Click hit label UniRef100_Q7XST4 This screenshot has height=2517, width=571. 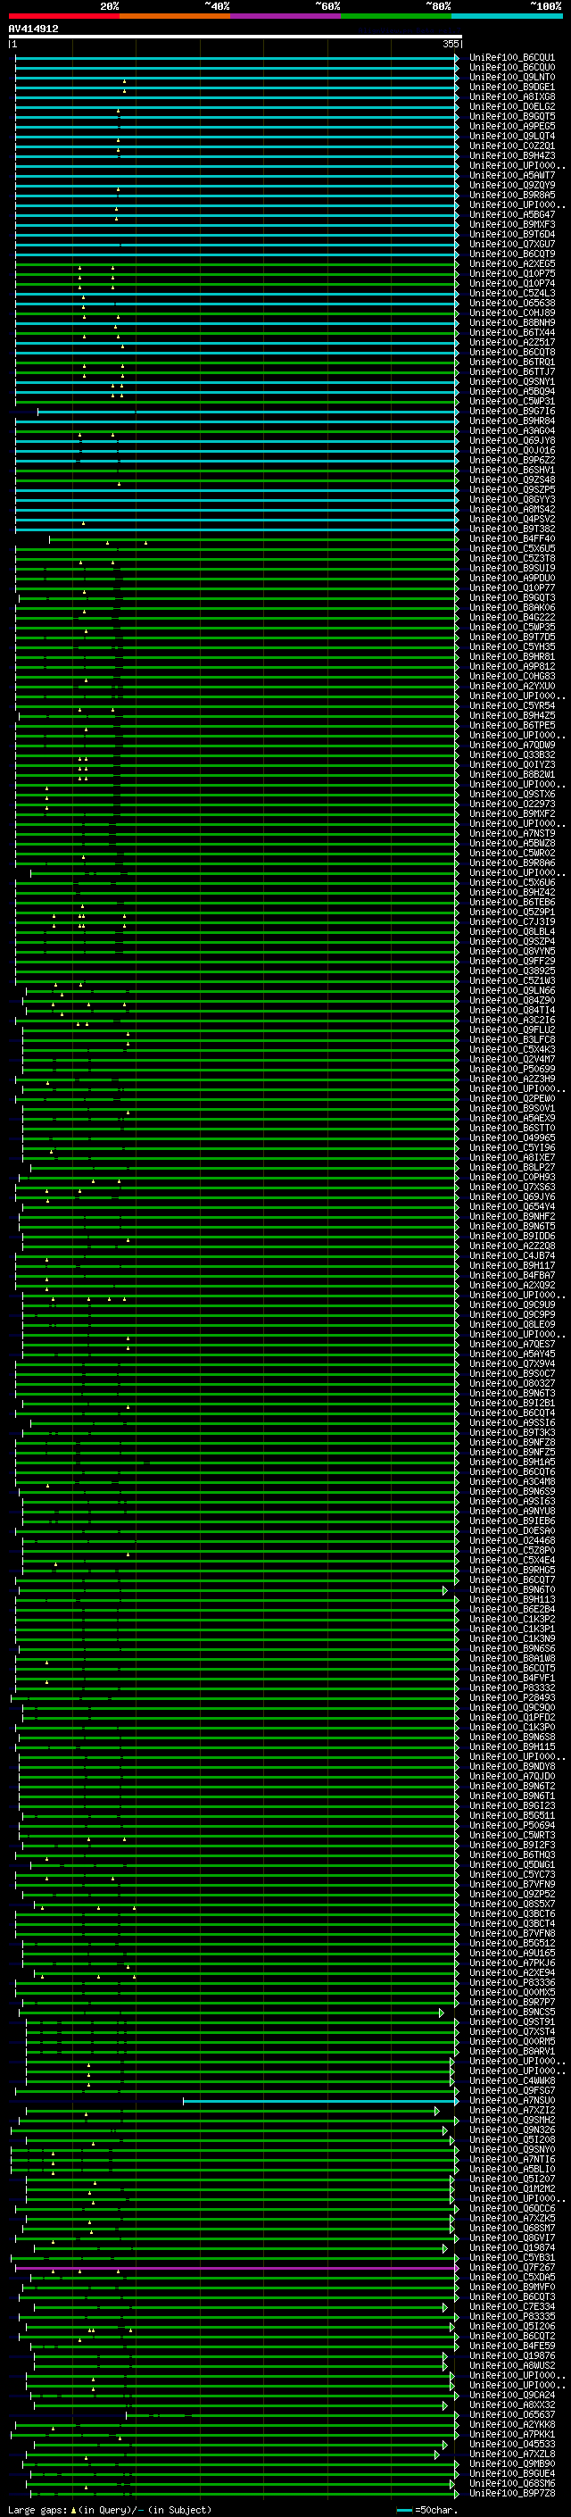click(512, 2031)
